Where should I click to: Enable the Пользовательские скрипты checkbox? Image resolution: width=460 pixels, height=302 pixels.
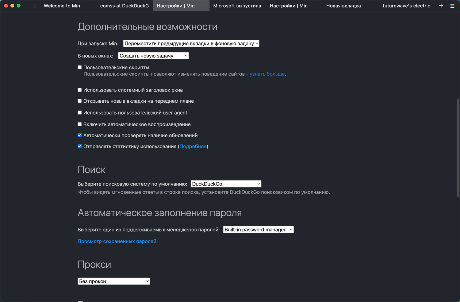pos(80,68)
